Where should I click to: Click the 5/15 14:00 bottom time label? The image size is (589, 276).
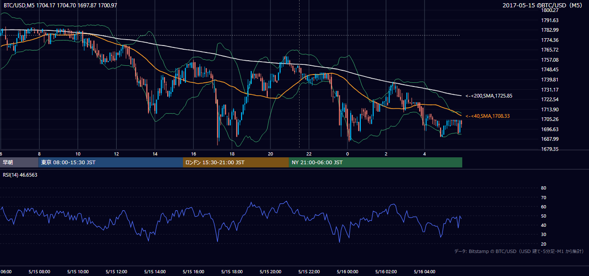pos(155,272)
